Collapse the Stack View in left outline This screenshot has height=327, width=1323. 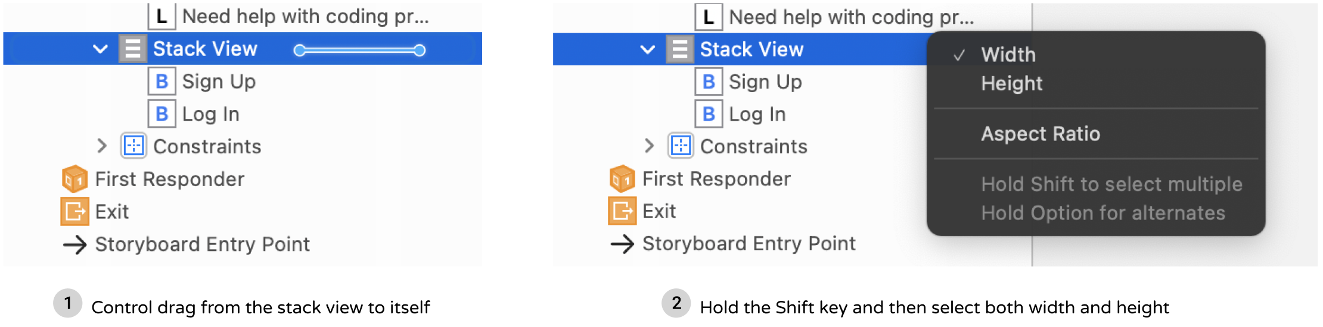[101, 49]
